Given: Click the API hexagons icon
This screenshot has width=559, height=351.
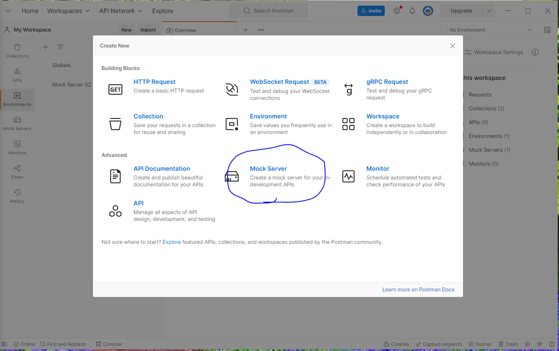Looking at the screenshot, I should click(115, 211).
